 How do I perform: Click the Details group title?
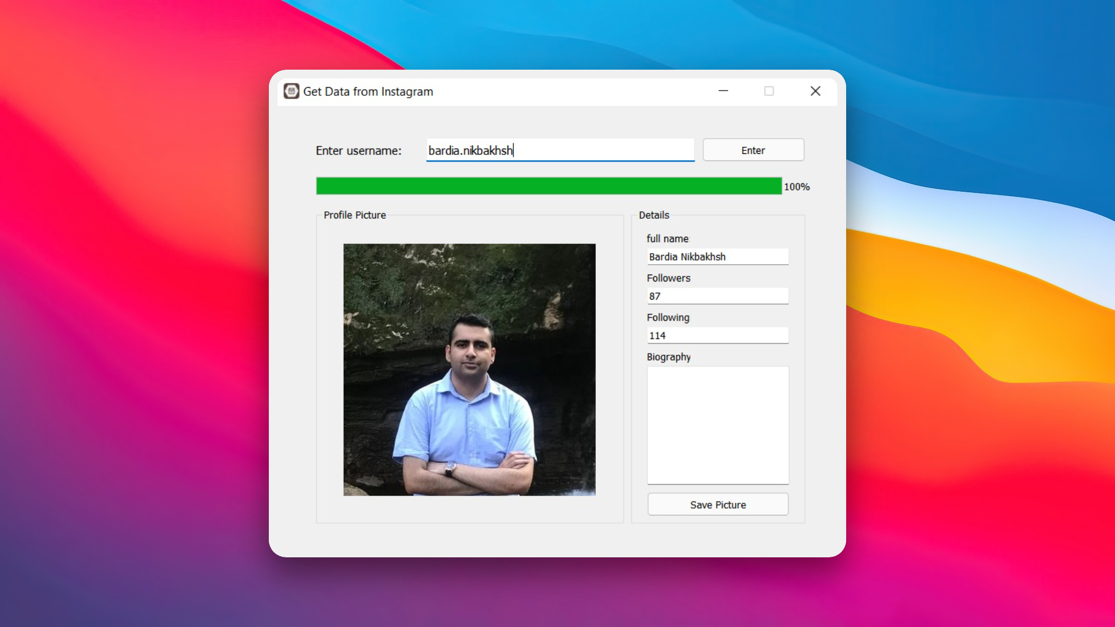pos(654,215)
